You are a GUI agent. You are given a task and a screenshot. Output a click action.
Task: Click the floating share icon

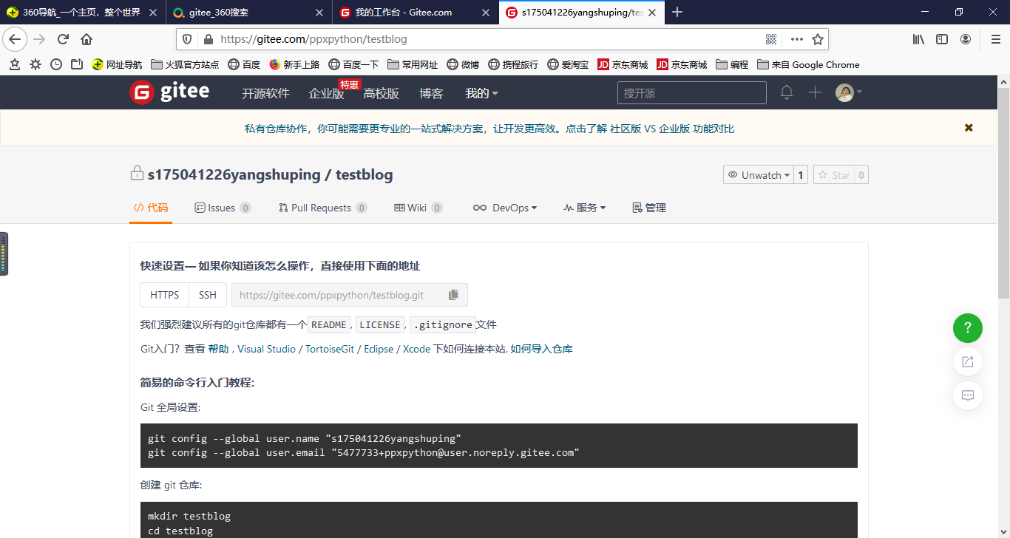pos(967,361)
